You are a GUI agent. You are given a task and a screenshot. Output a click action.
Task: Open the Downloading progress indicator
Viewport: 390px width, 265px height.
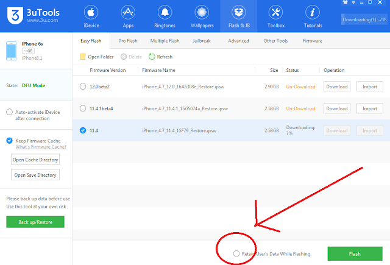[x=364, y=19]
